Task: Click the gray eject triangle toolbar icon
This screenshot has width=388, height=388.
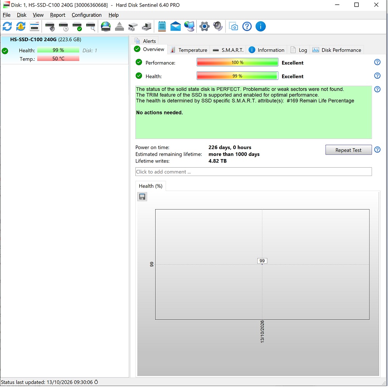Action: [x=120, y=26]
